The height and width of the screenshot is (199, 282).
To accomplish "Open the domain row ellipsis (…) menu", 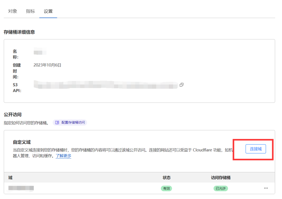I will click(266, 188).
